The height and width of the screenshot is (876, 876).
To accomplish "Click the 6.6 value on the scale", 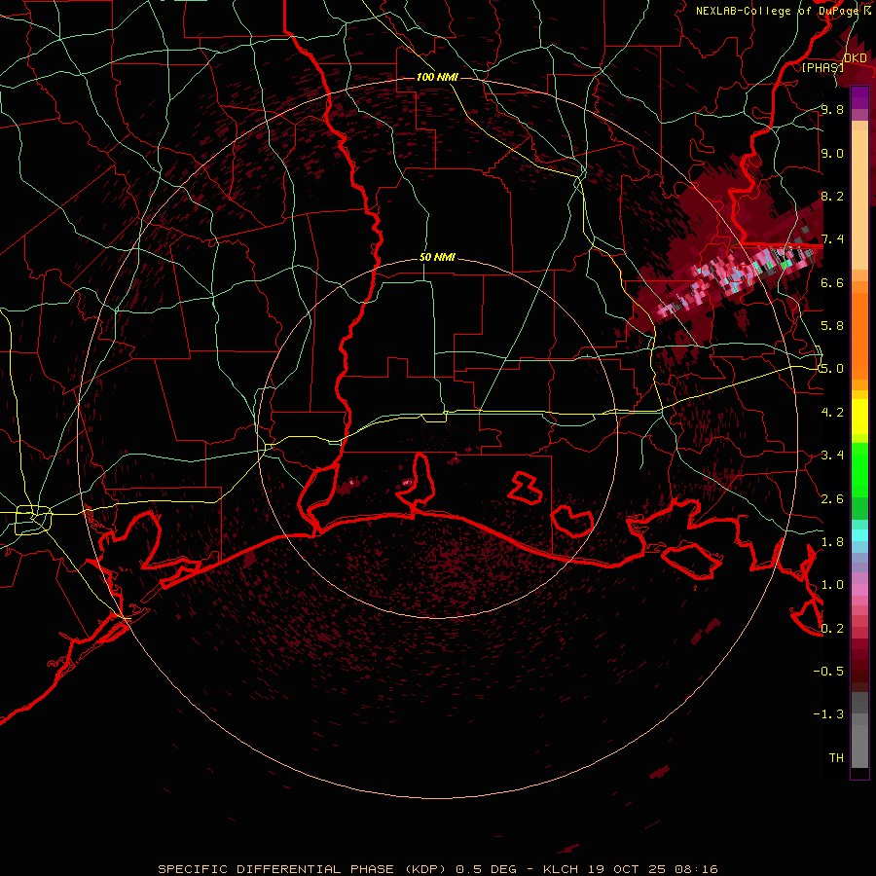I will pyautogui.click(x=832, y=282).
